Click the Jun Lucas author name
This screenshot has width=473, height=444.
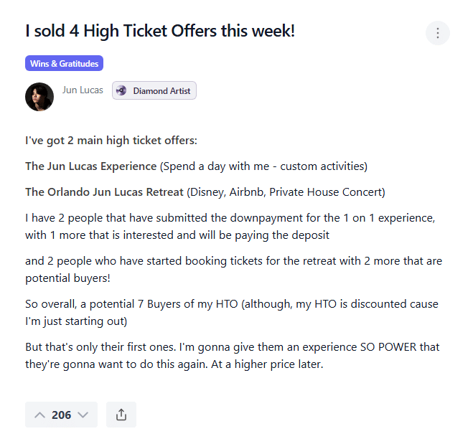pos(83,90)
